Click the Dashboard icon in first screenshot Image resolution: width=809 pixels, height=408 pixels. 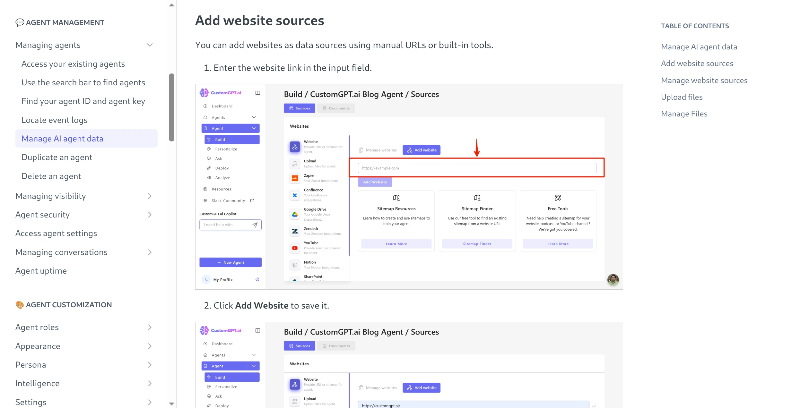[x=205, y=106]
